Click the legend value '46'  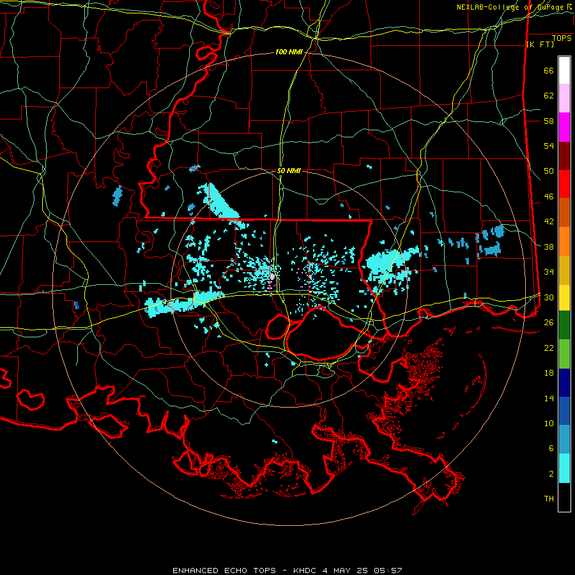tap(549, 197)
